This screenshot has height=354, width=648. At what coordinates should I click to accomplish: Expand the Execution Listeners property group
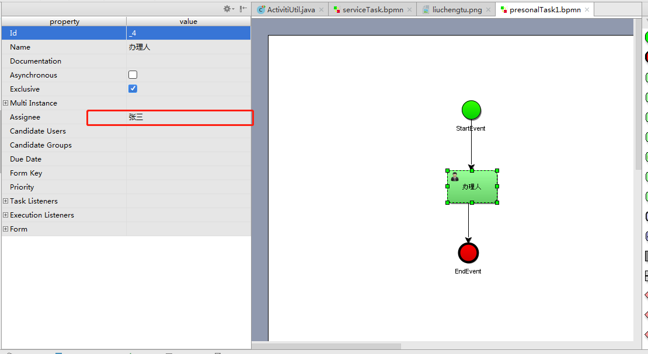[x=5, y=215]
